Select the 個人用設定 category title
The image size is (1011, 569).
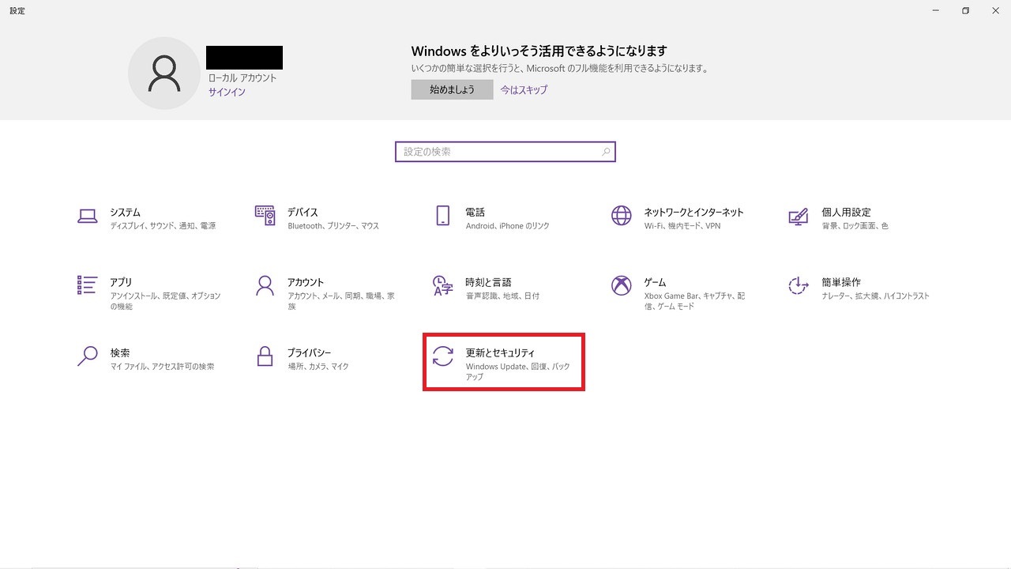pyautogui.click(x=846, y=213)
